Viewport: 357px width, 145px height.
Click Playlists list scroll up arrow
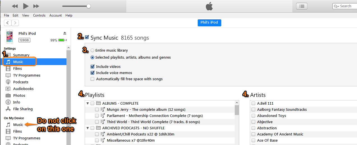click(x=237, y=103)
